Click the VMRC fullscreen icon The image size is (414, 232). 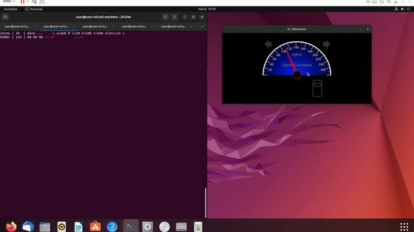tap(42, 2)
